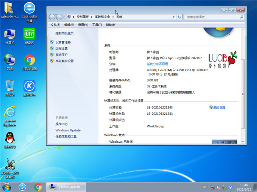Click 控制面板 breadcrumb in address bar
Screen dimensions: 257x192
[x=83, y=17]
